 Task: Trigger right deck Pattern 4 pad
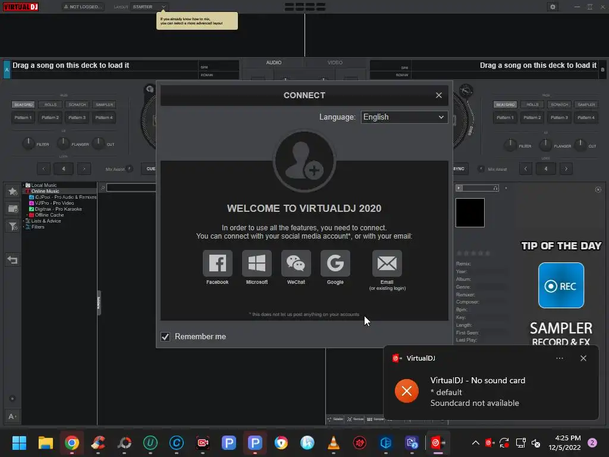586,117
